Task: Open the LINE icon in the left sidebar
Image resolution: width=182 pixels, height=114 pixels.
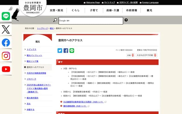Action: tap(6, 16)
